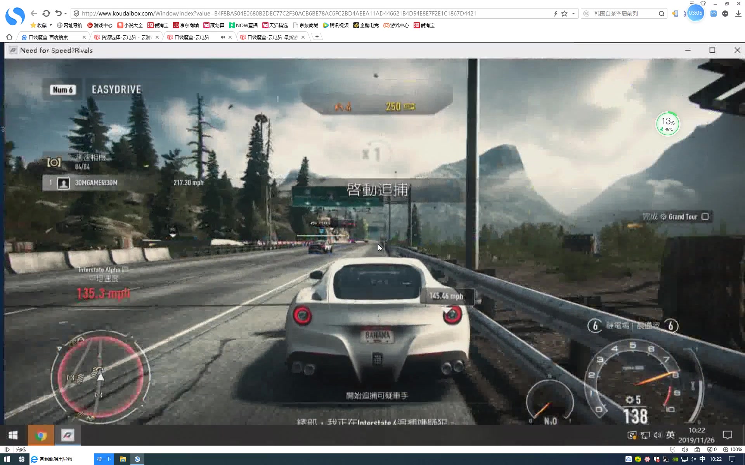Open the 腾讯视频 bookmark
This screenshot has height=465, width=745.
(336, 25)
